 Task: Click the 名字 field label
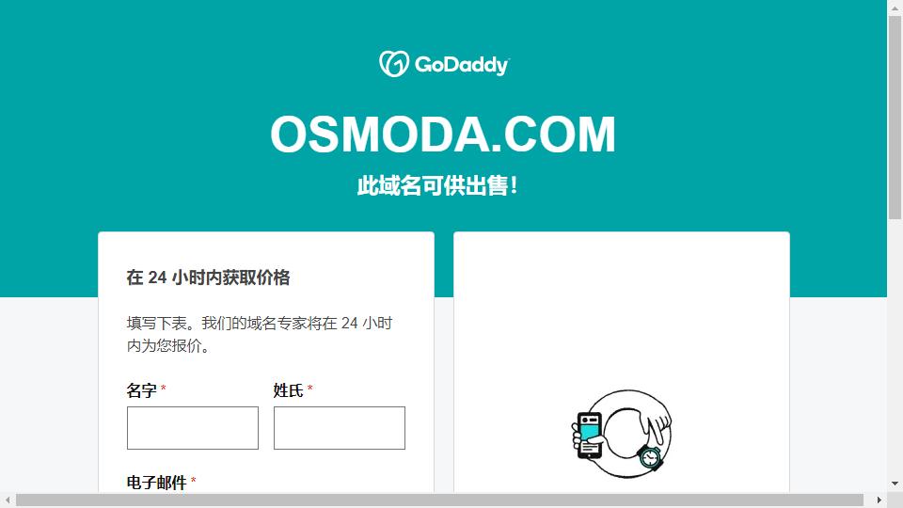pyautogui.click(x=142, y=390)
